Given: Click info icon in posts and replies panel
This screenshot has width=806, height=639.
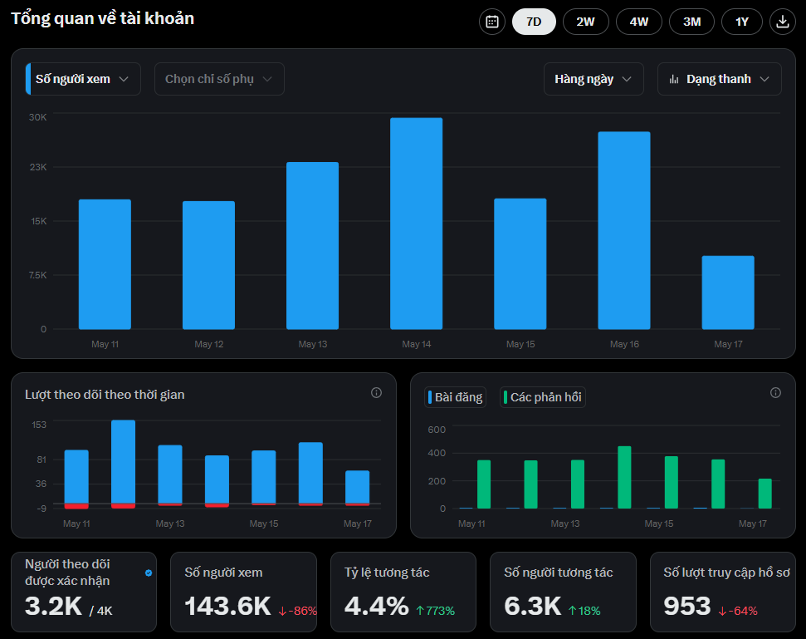Looking at the screenshot, I should tap(775, 392).
